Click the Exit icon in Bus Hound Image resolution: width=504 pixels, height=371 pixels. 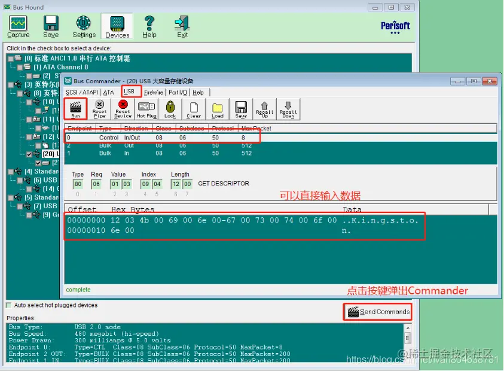182,27
